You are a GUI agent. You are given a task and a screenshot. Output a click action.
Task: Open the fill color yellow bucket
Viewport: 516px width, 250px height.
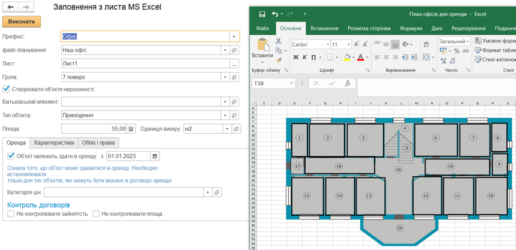coord(347,58)
